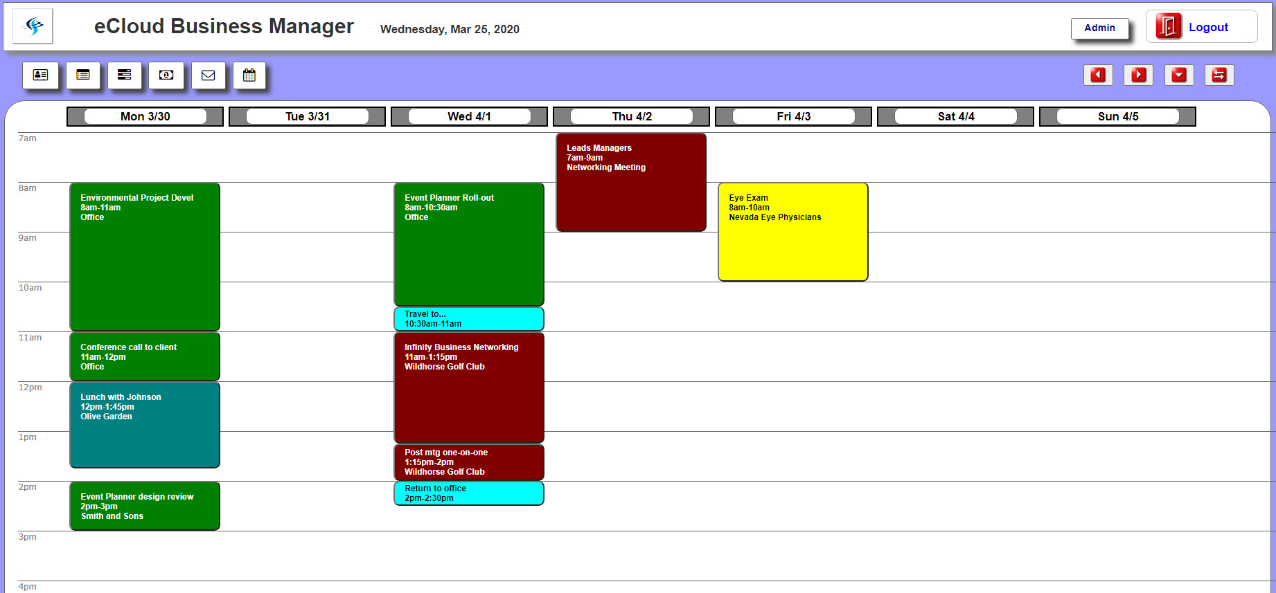The image size is (1276, 593).
Task: Select the Mon 3/30 day header
Action: tap(145, 116)
